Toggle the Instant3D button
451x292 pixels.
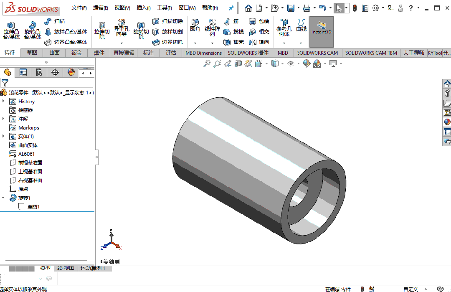321,28
